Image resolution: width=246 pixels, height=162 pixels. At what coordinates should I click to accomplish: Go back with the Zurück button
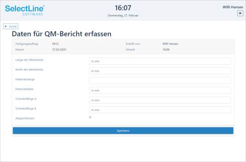pyautogui.click(x=11, y=27)
